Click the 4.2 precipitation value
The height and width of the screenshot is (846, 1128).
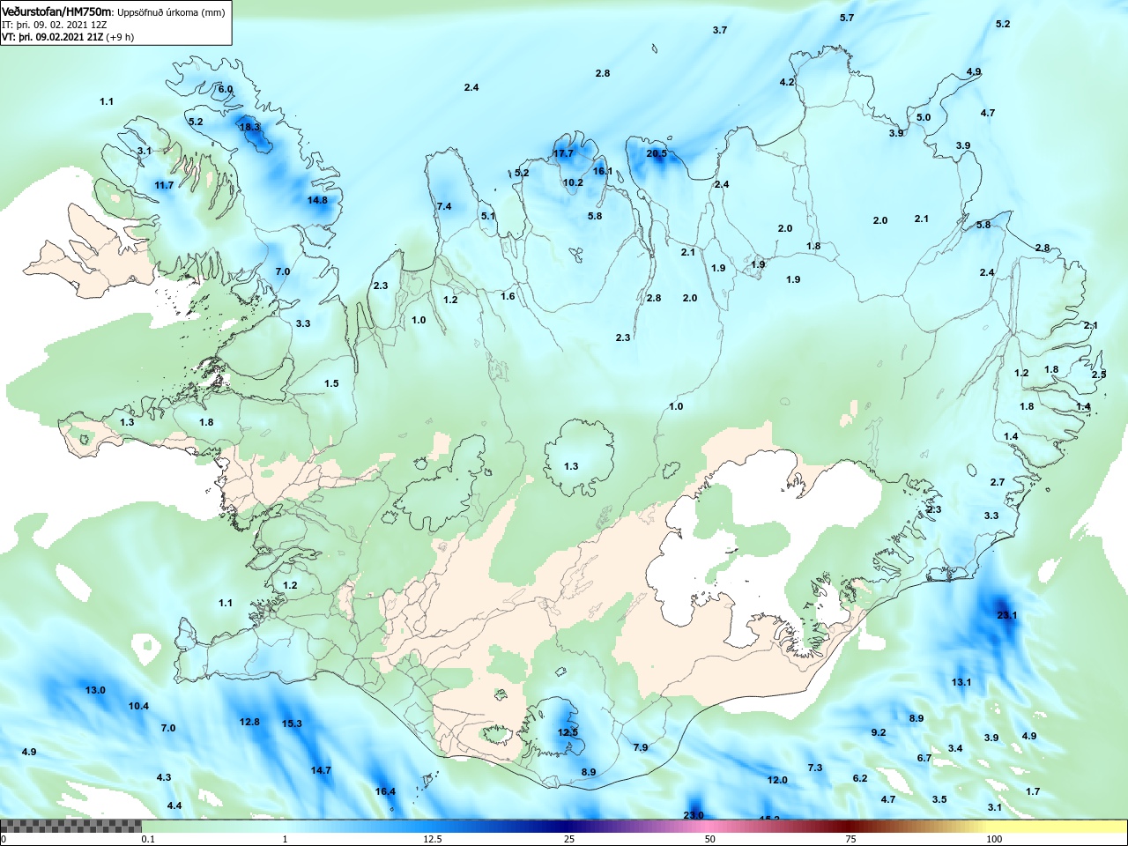click(x=787, y=82)
